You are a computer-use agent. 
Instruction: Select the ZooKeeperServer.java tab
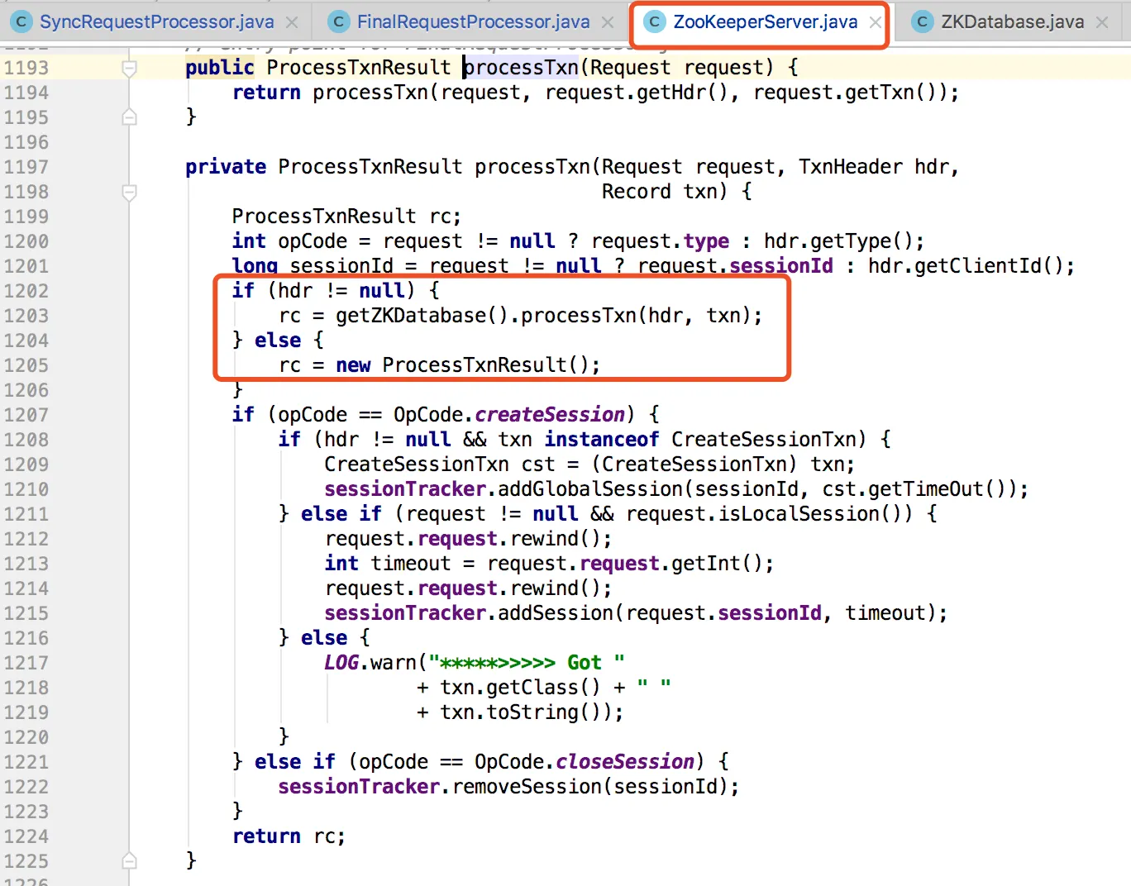pos(765,22)
